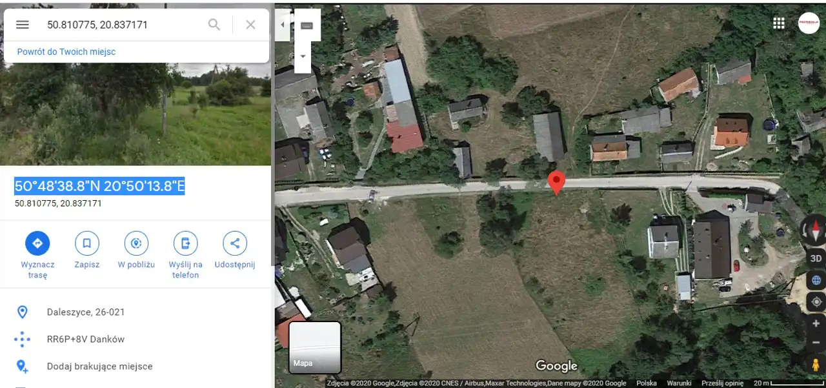826x388 pixels.
Task: Click the RR6P+8V Danków plus code
Action: (86, 339)
